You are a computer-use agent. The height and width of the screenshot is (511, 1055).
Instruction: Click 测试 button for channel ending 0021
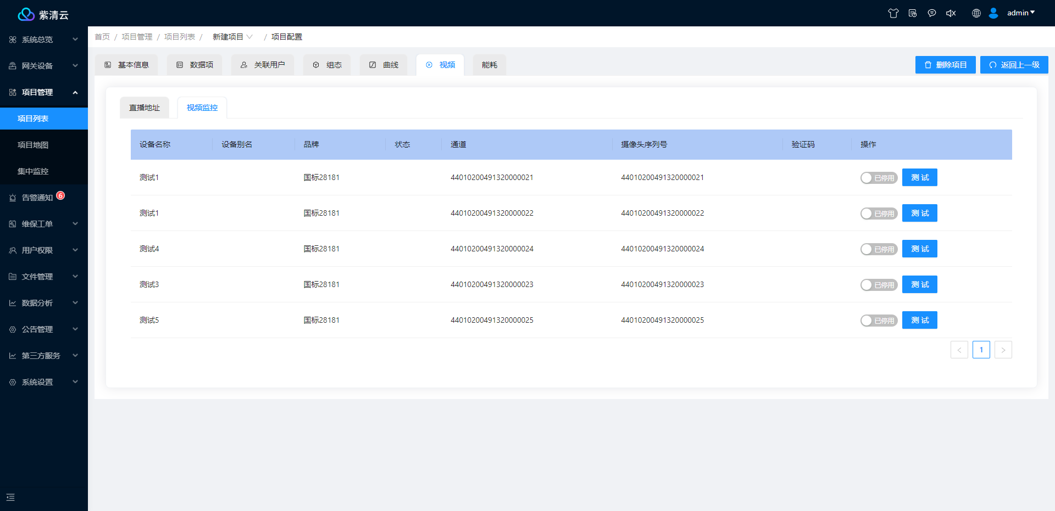[920, 177]
